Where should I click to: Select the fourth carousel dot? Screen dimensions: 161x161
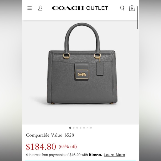[x=80, y=128]
